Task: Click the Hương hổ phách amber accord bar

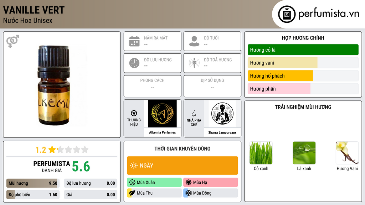Action: coord(303,76)
